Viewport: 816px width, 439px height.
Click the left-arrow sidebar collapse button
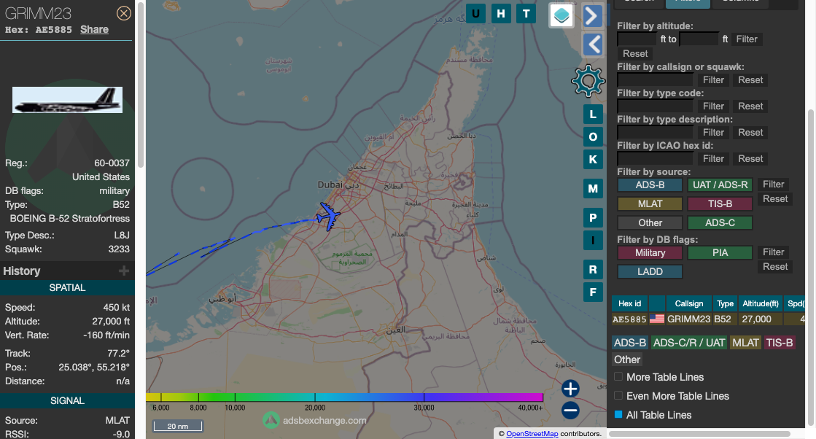click(x=593, y=44)
